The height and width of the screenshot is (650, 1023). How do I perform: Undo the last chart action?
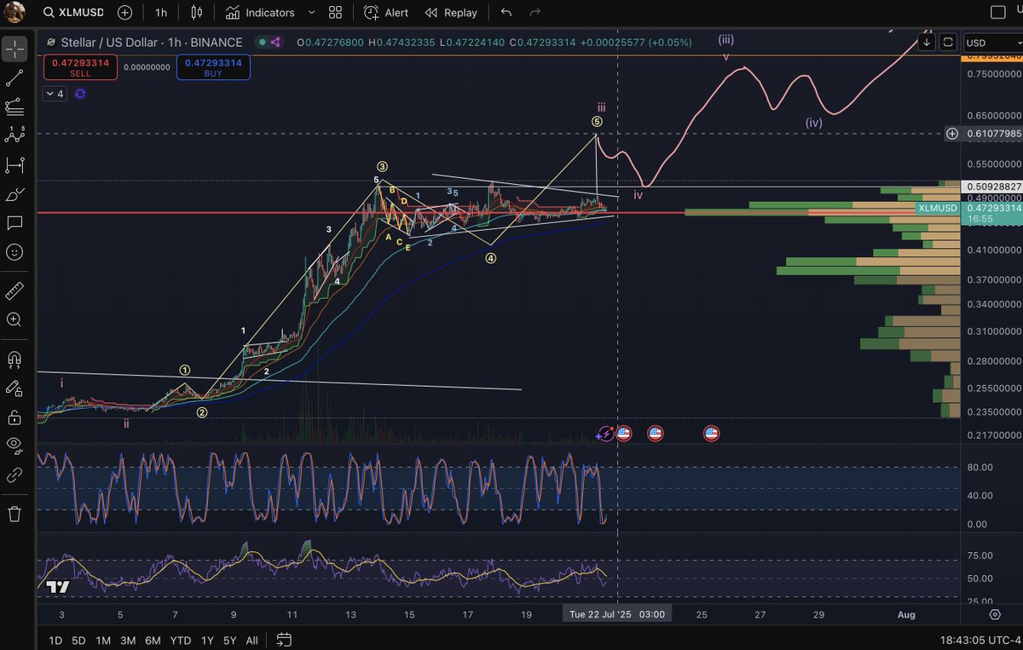pyautogui.click(x=506, y=13)
